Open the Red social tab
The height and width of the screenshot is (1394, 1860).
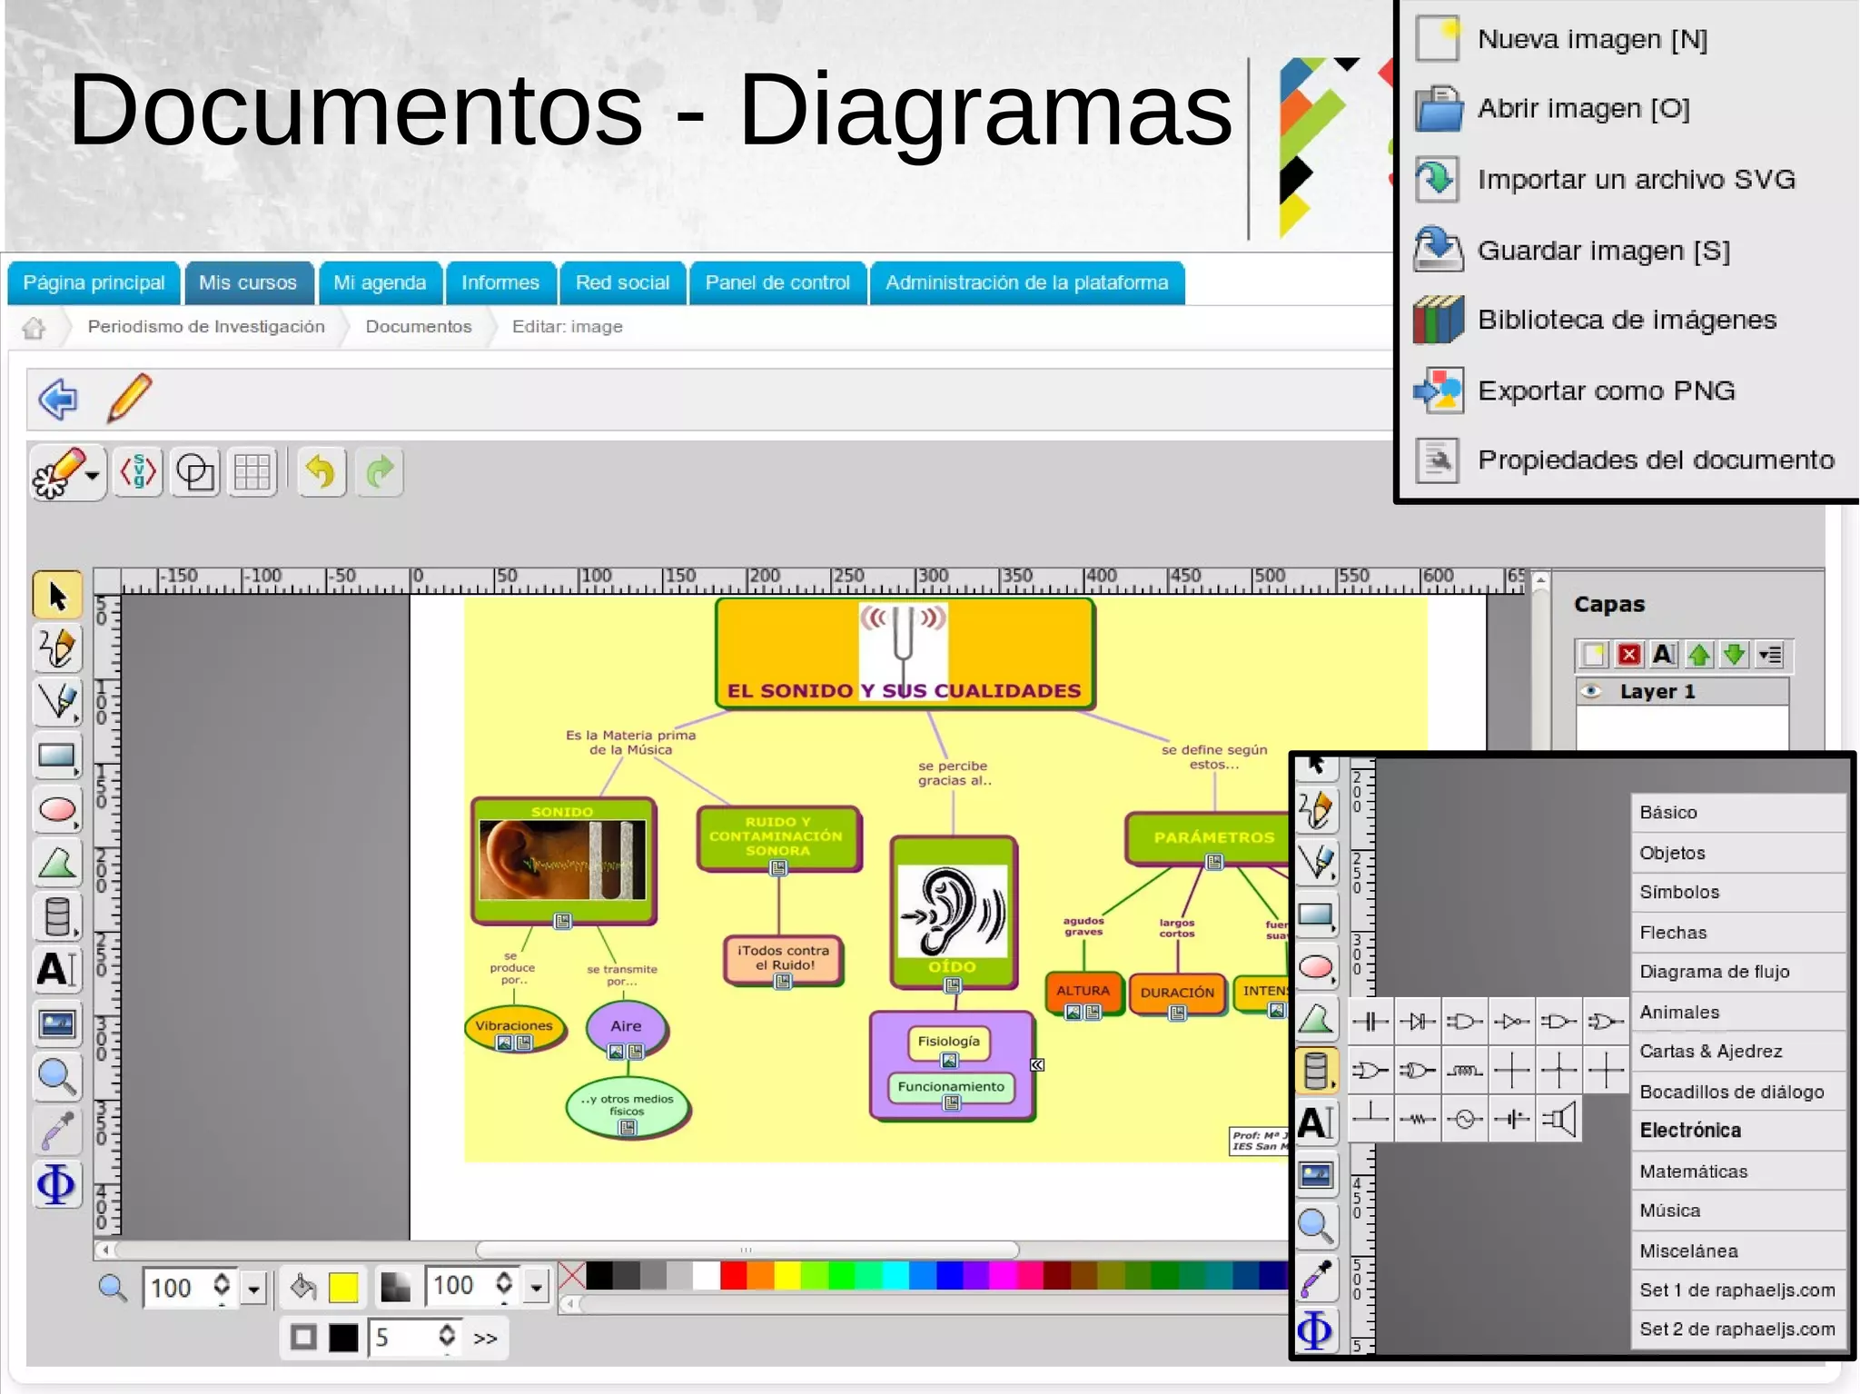click(x=622, y=282)
